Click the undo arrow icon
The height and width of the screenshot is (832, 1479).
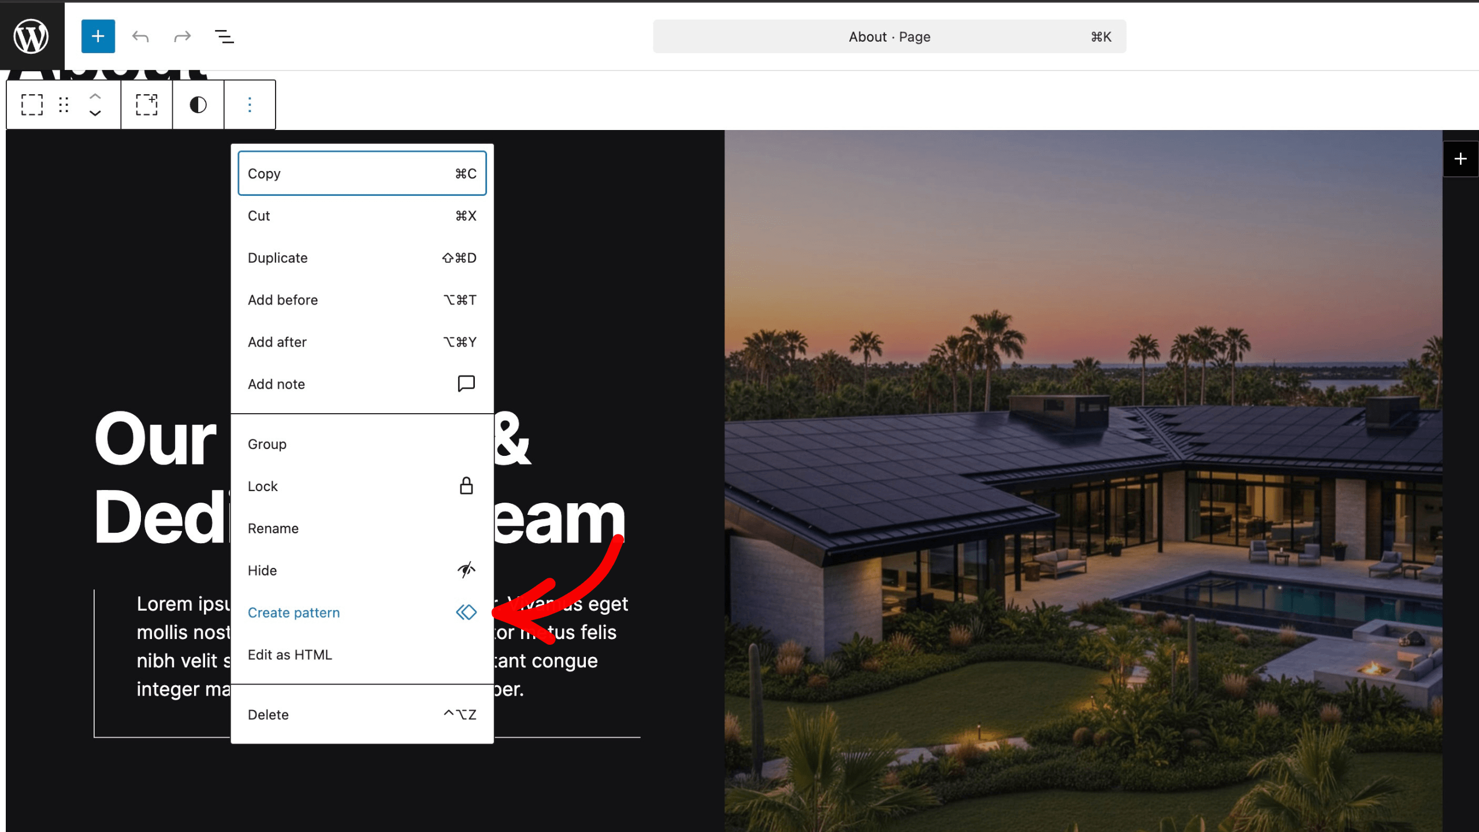[140, 37]
